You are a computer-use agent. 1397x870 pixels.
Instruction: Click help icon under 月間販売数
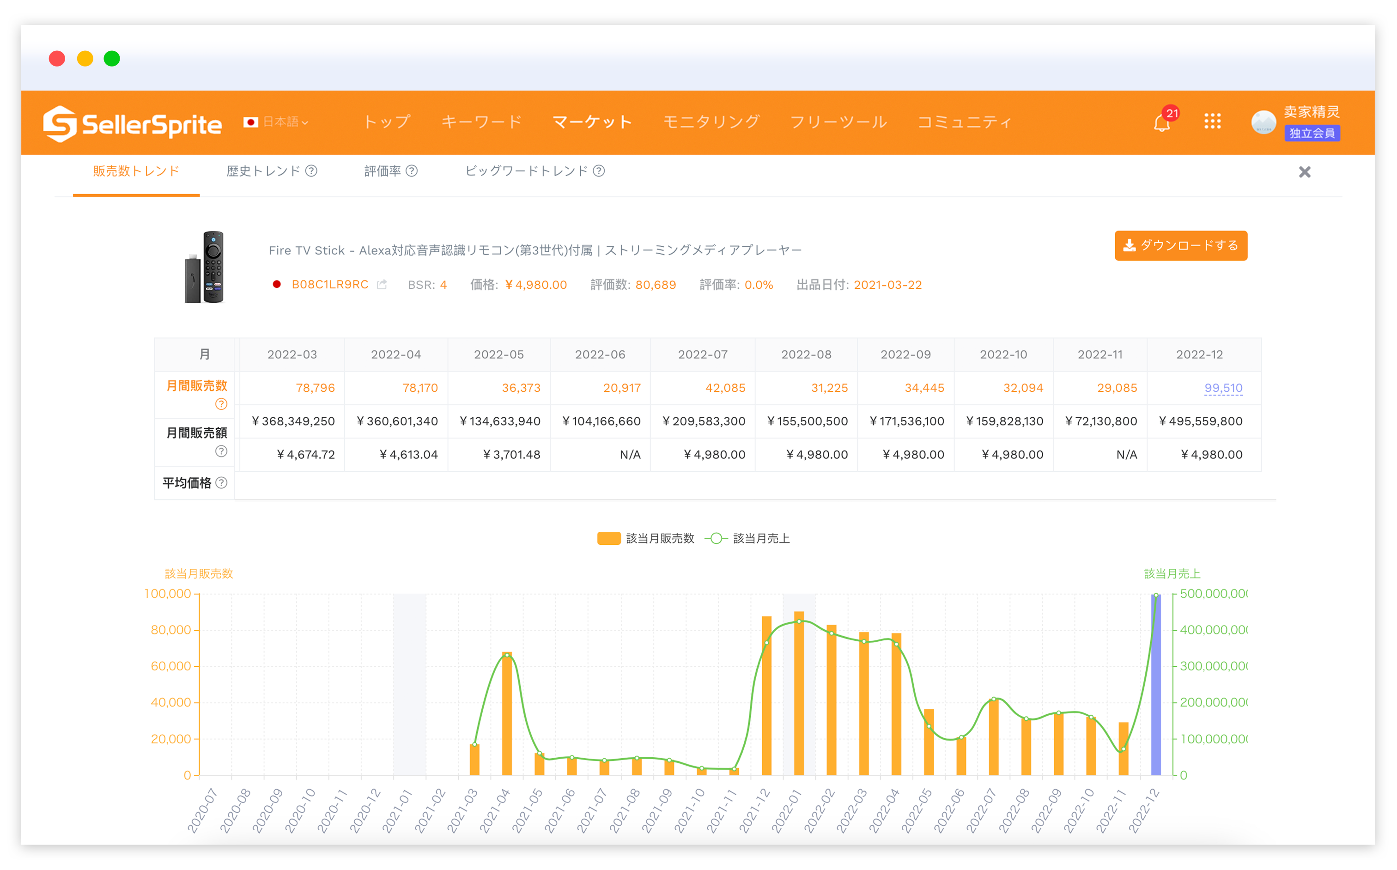pos(221,404)
